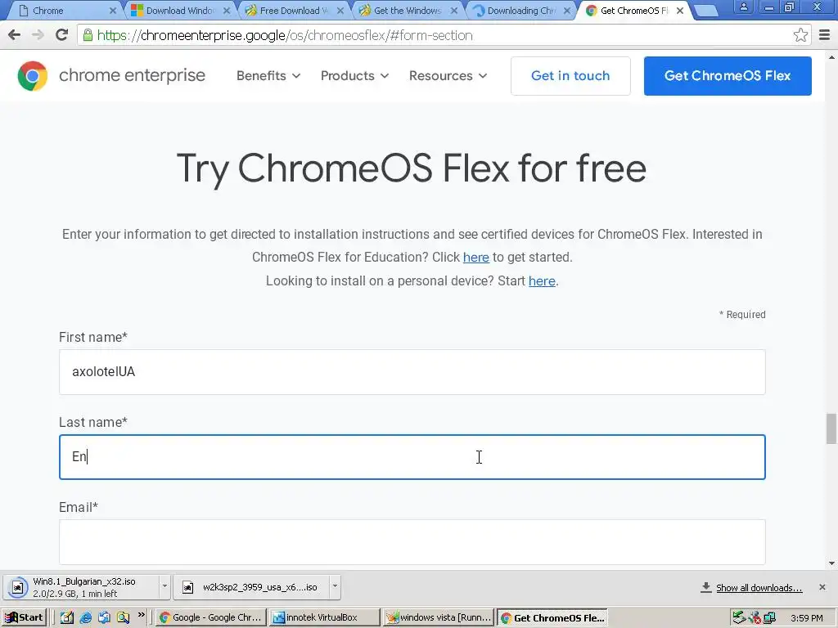838x628 pixels.
Task: Open the Chrome user profile icon
Action: click(743, 7)
